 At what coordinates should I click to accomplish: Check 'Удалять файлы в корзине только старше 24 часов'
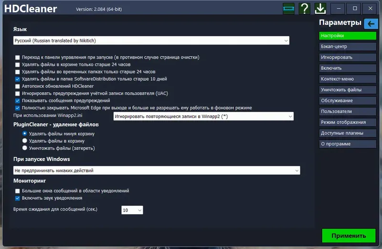coord(17,65)
